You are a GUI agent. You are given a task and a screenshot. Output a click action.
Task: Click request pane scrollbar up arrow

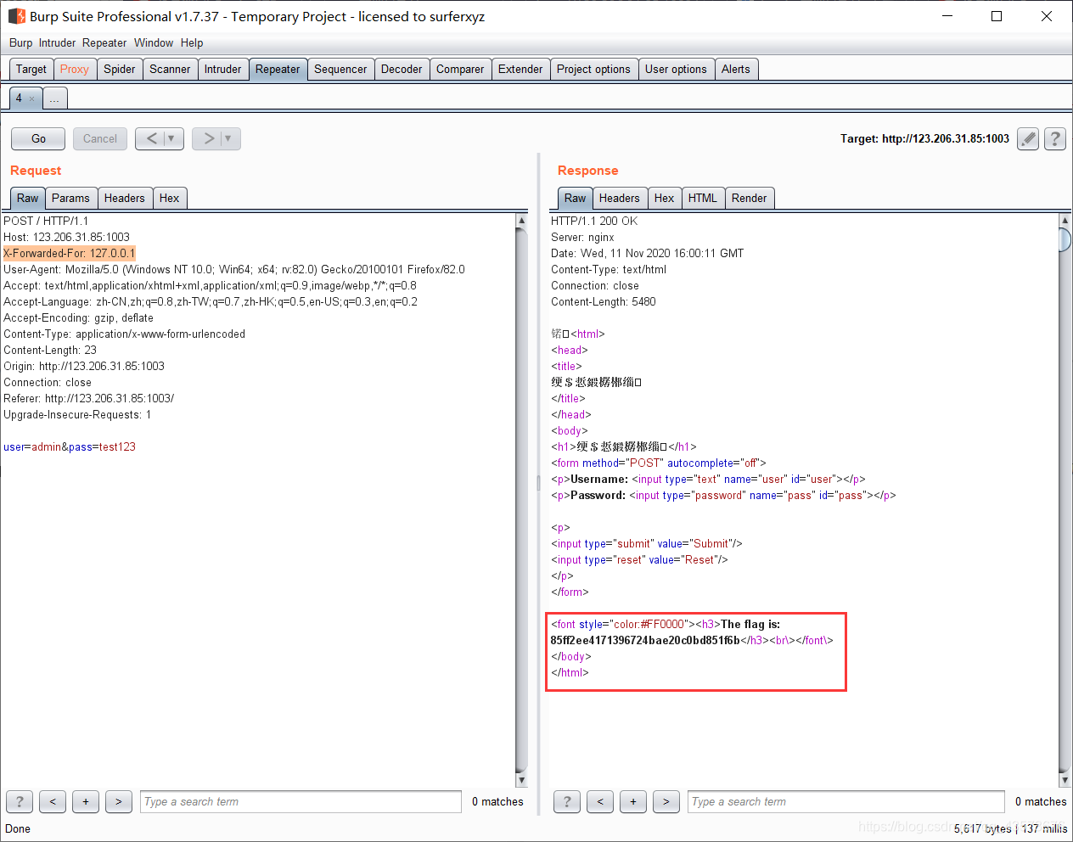[x=521, y=221]
